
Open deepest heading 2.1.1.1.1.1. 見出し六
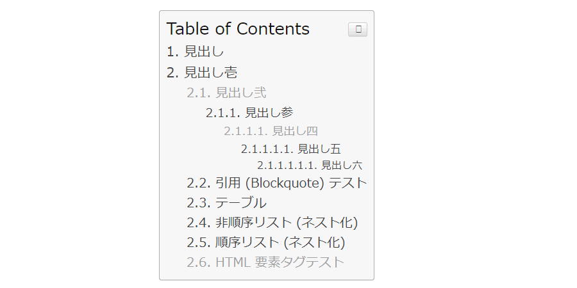pos(310,165)
